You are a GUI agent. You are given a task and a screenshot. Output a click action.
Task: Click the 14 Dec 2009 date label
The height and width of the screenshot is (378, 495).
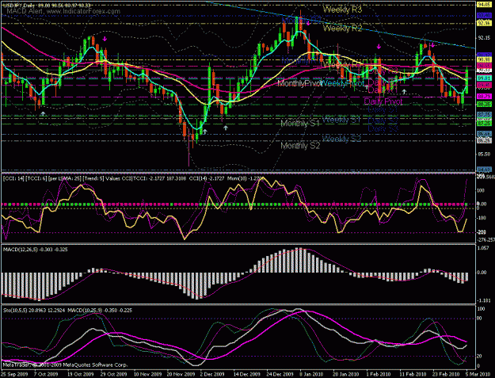[246, 374]
